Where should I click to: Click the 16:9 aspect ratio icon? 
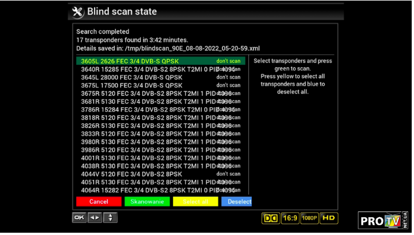(x=290, y=218)
